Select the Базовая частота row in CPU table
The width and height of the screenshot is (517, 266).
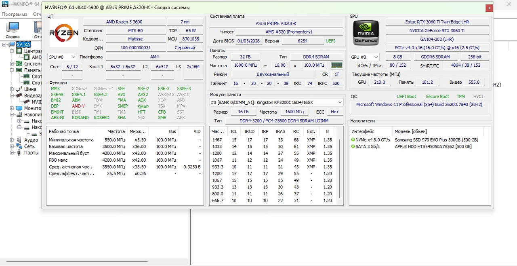pos(125,146)
